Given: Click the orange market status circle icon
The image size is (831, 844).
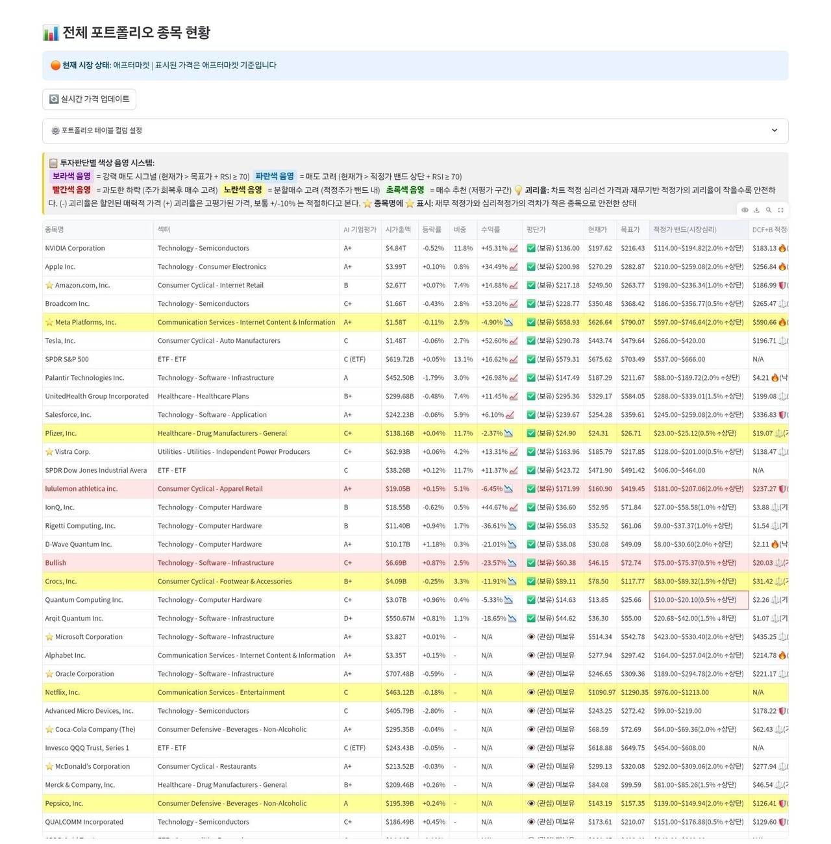Looking at the screenshot, I should [x=56, y=65].
